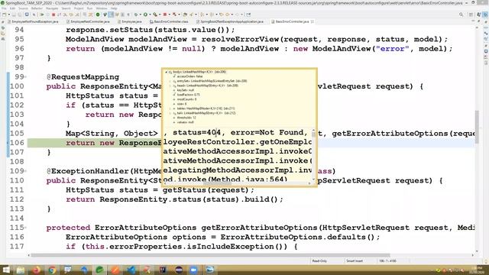Click the Debug bug toolbar icon

(136, 15)
